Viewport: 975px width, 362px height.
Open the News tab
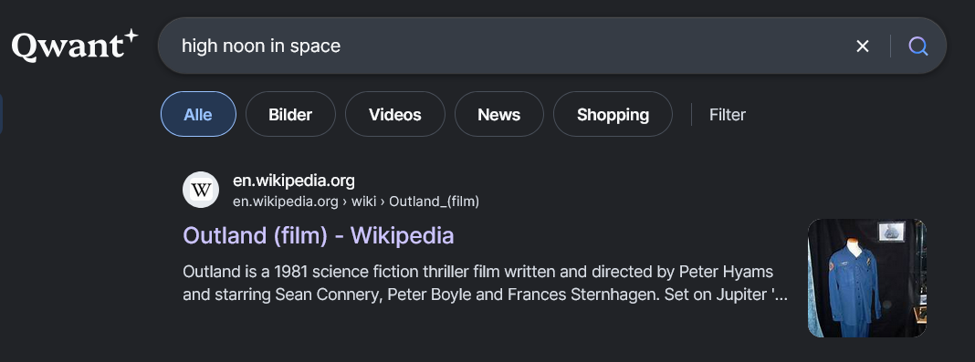(x=498, y=114)
